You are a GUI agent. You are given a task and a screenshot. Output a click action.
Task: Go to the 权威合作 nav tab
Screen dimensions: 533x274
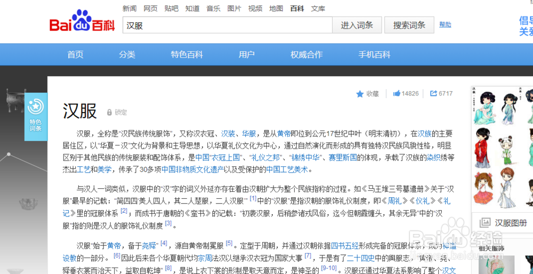point(306,54)
